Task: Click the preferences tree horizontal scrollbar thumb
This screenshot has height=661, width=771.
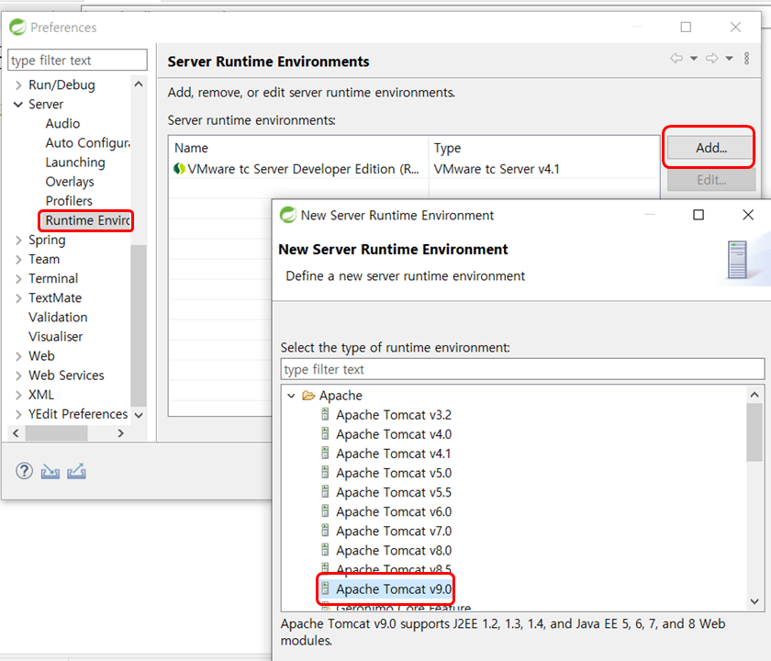Action: click(x=57, y=433)
